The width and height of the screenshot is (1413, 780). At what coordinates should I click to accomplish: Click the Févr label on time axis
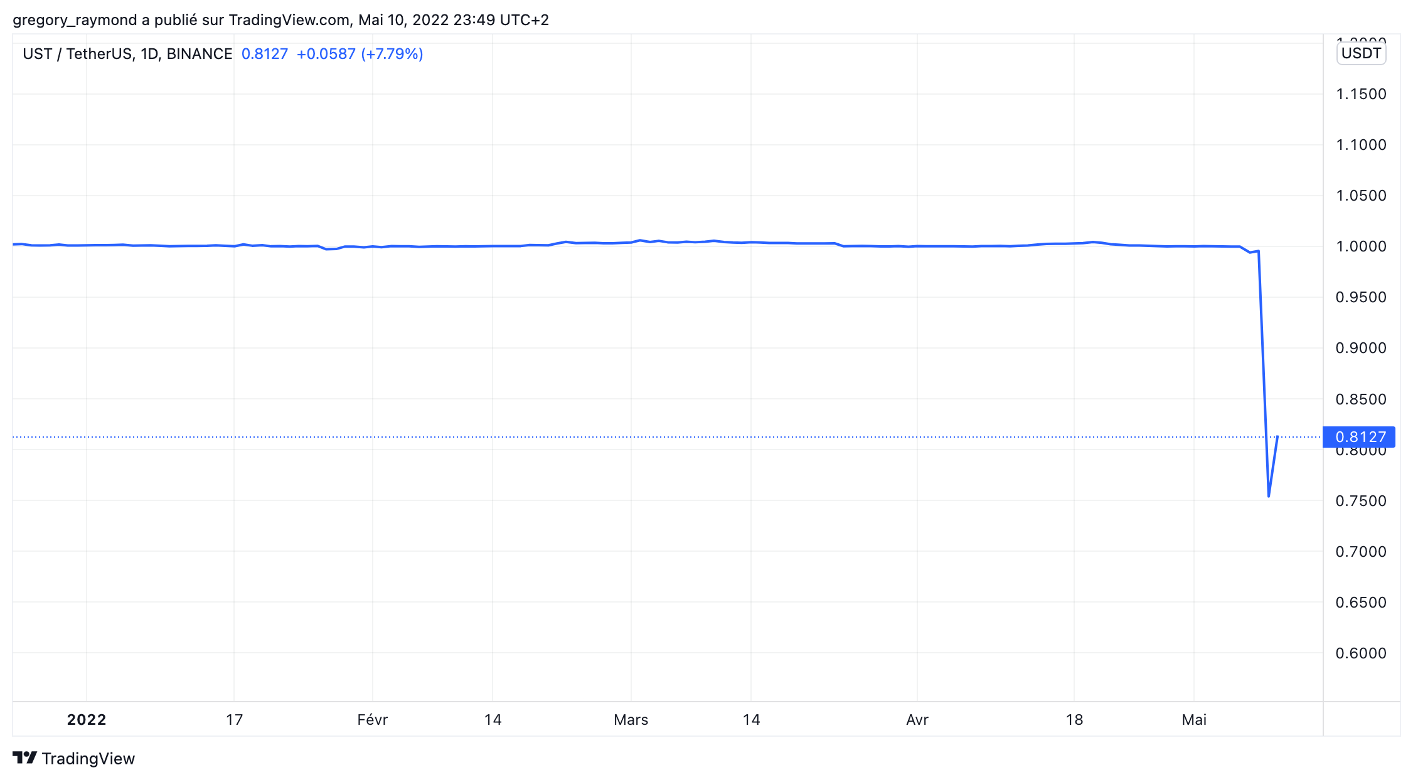coord(372,720)
